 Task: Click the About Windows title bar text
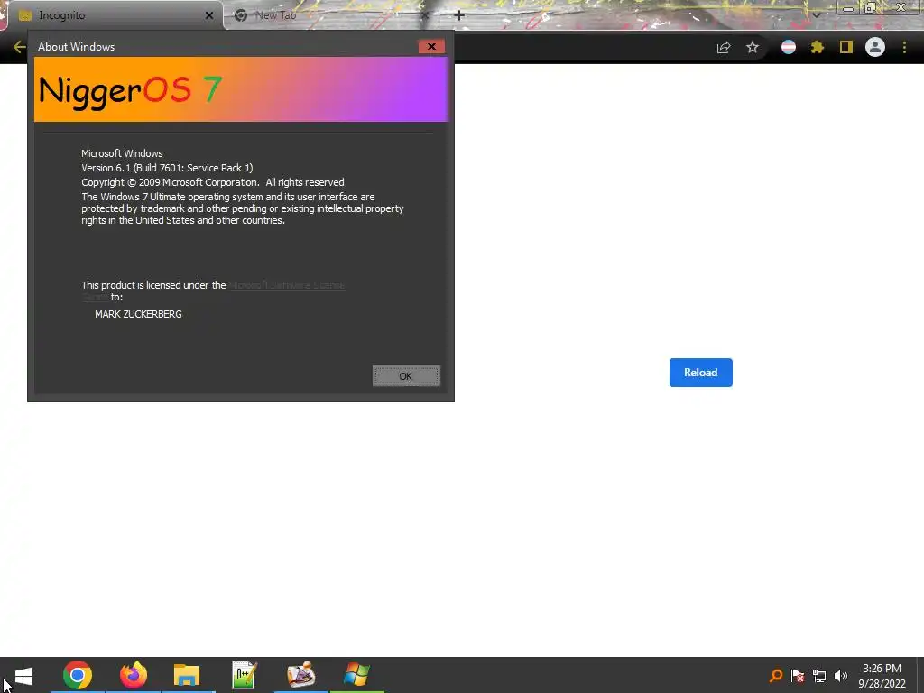click(x=76, y=47)
